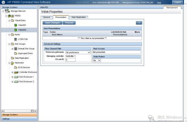
Task: Expand the Controller Enclosure node
Action: tap(12, 72)
